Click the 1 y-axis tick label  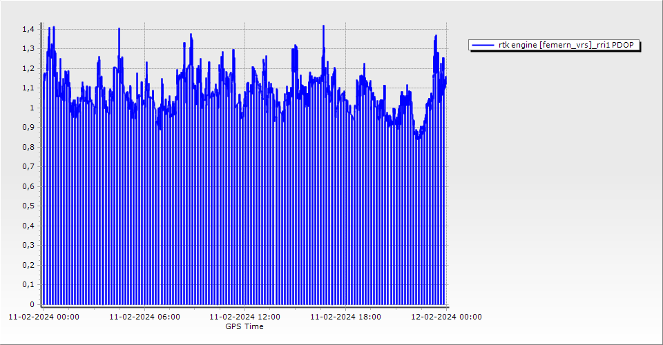[x=31, y=108]
